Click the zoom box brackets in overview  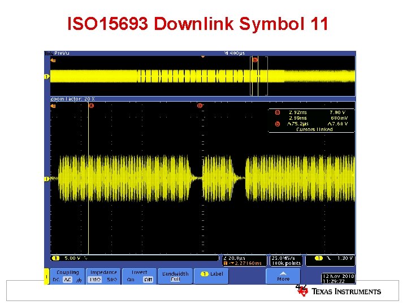pyautogui.click(x=259, y=76)
